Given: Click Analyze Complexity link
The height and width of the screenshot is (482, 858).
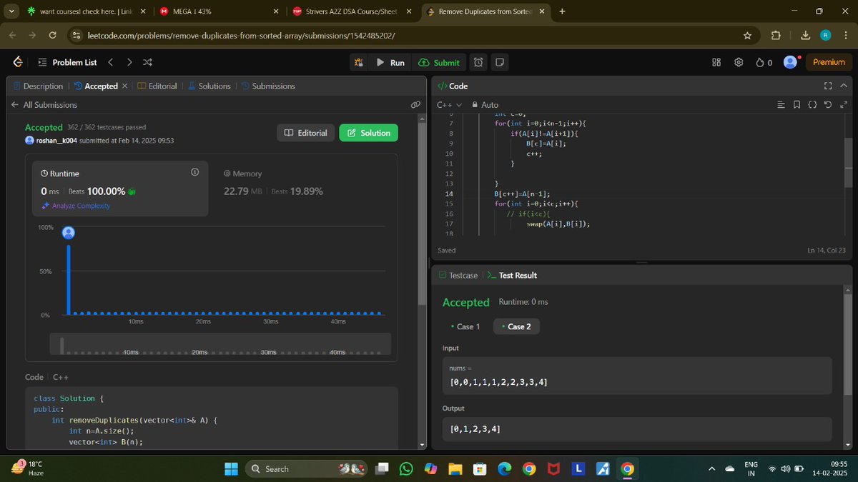Looking at the screenshot, I should pos(76,206).
